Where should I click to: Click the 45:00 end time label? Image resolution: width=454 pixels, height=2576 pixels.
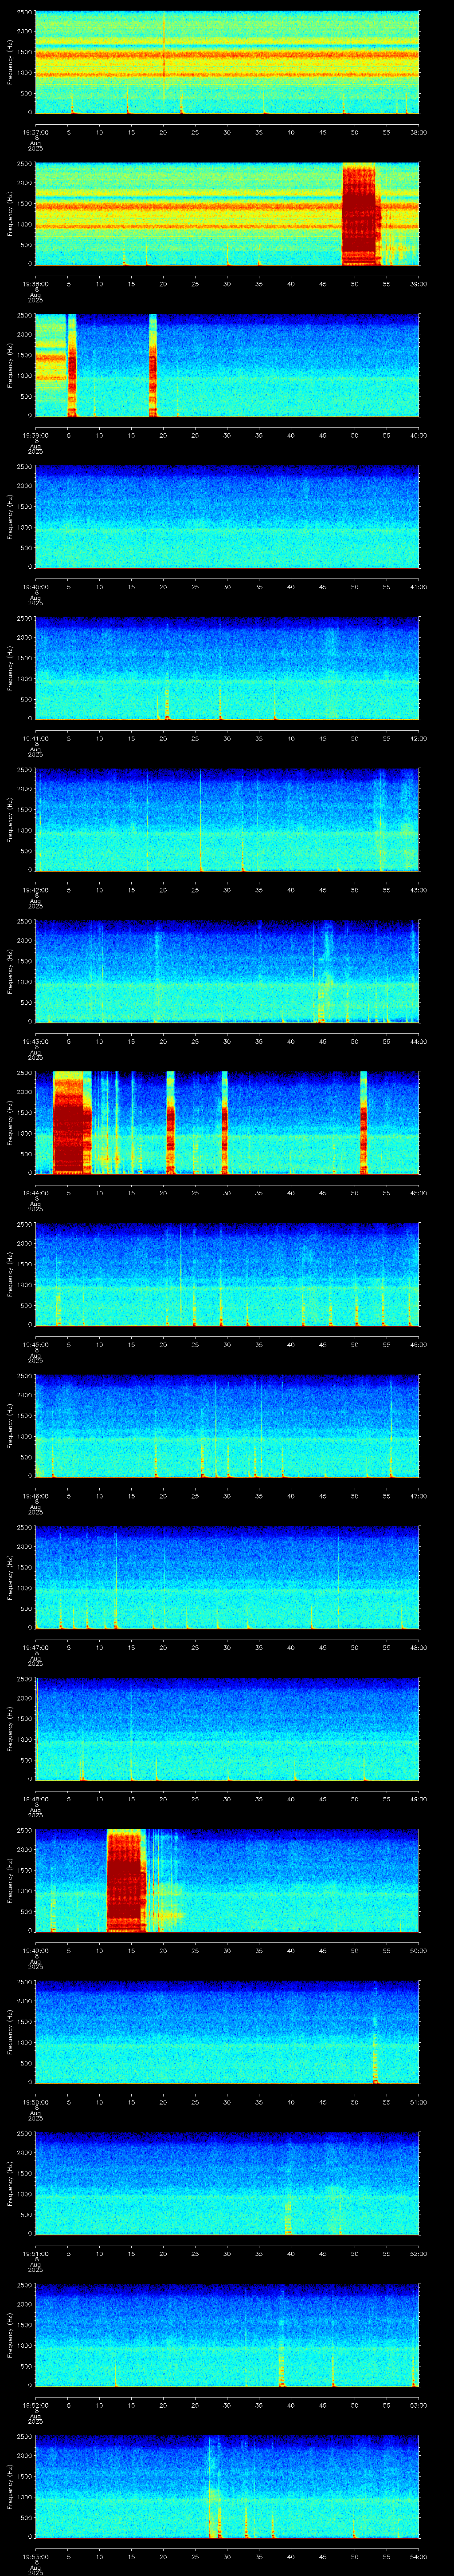point(419,1193)
